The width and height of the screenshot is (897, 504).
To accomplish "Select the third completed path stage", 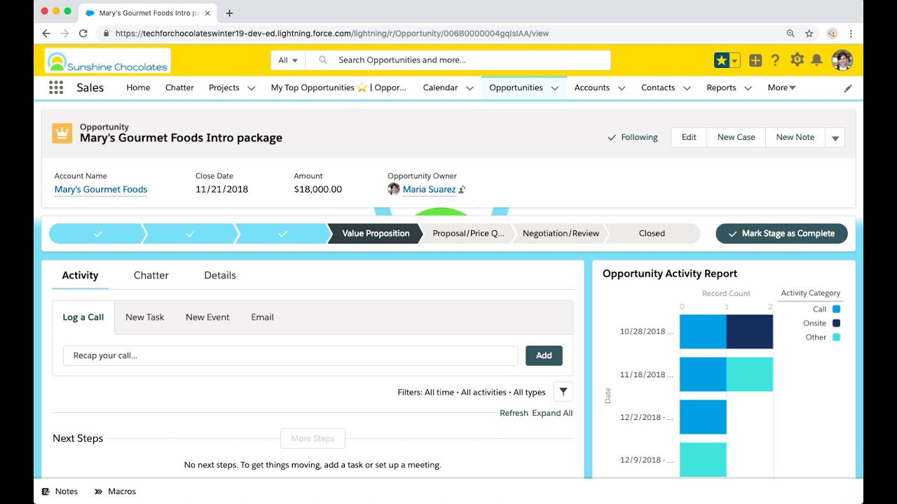I will point(282,234).
